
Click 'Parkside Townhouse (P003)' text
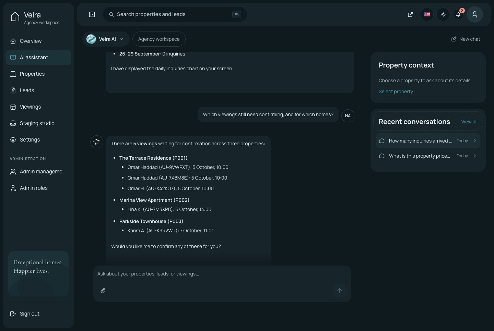click(151, 221)
